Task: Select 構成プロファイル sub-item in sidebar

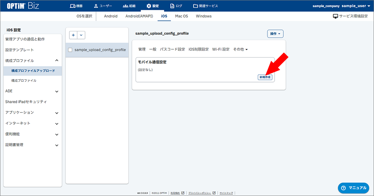Action: tap(33, 81)
